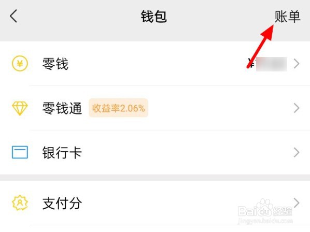Click the jingyan.baidu.com watermark text
This screenshot has width=310, height=232.
click(x=265, y=221)
